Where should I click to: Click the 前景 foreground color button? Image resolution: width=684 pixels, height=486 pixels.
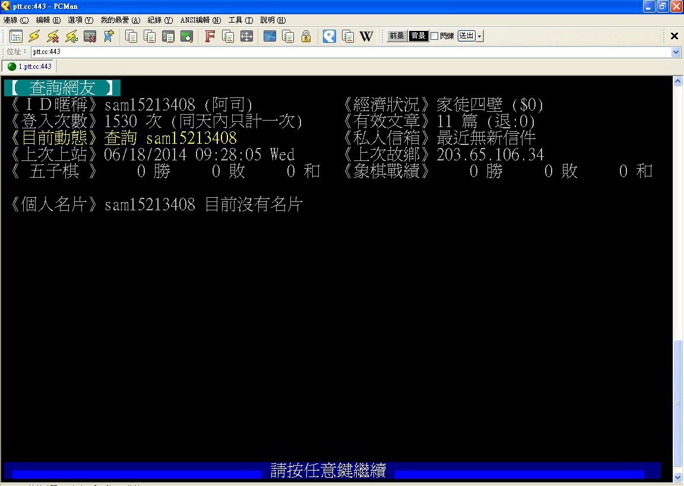point(397,36)
